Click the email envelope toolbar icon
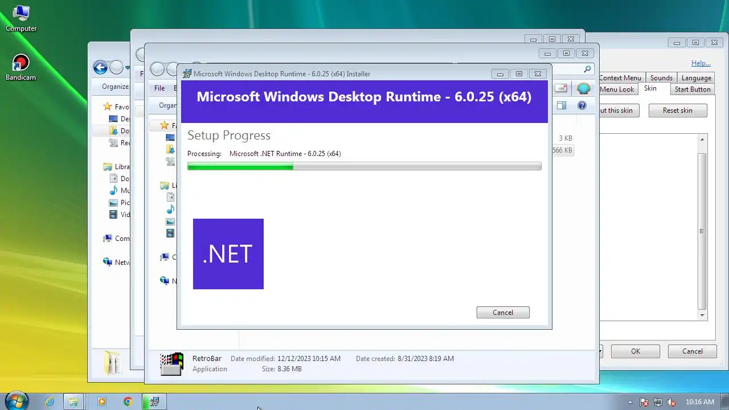 561,88
